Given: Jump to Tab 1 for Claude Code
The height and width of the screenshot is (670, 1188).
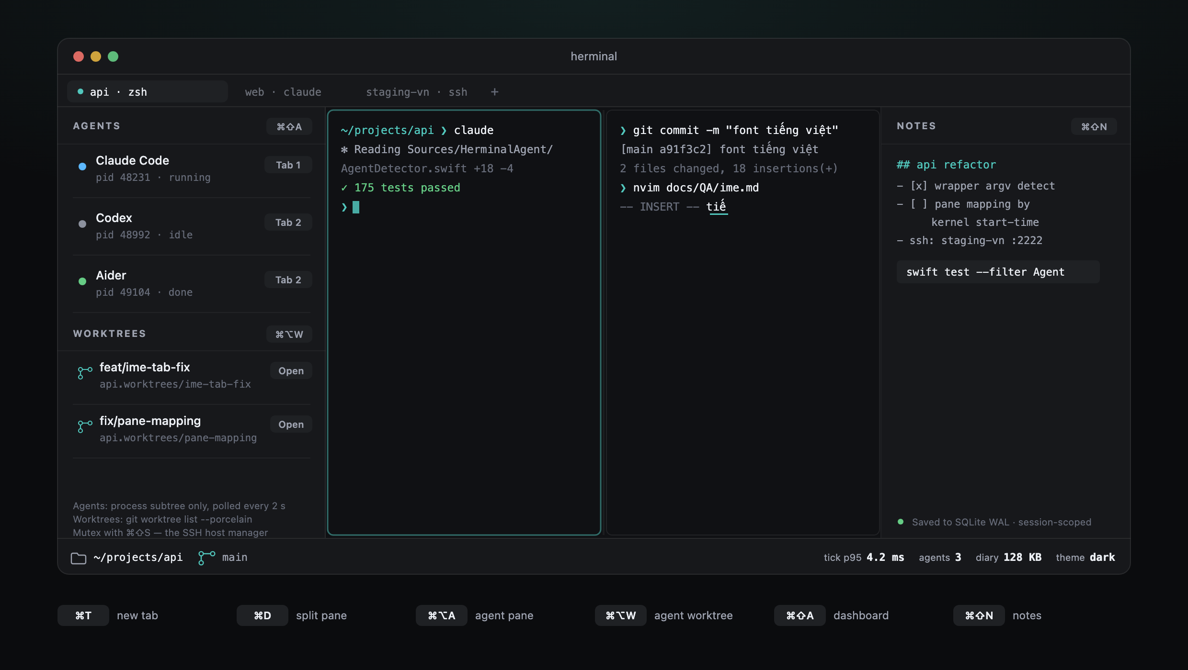Looking at the screenshot, I should click(288, 165).
